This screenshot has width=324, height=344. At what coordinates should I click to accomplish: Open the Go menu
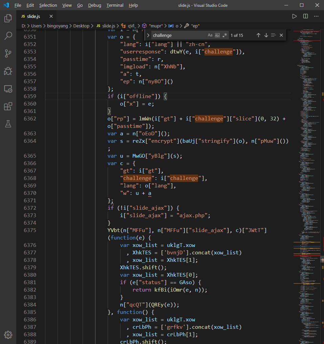(x=80, y=5)
